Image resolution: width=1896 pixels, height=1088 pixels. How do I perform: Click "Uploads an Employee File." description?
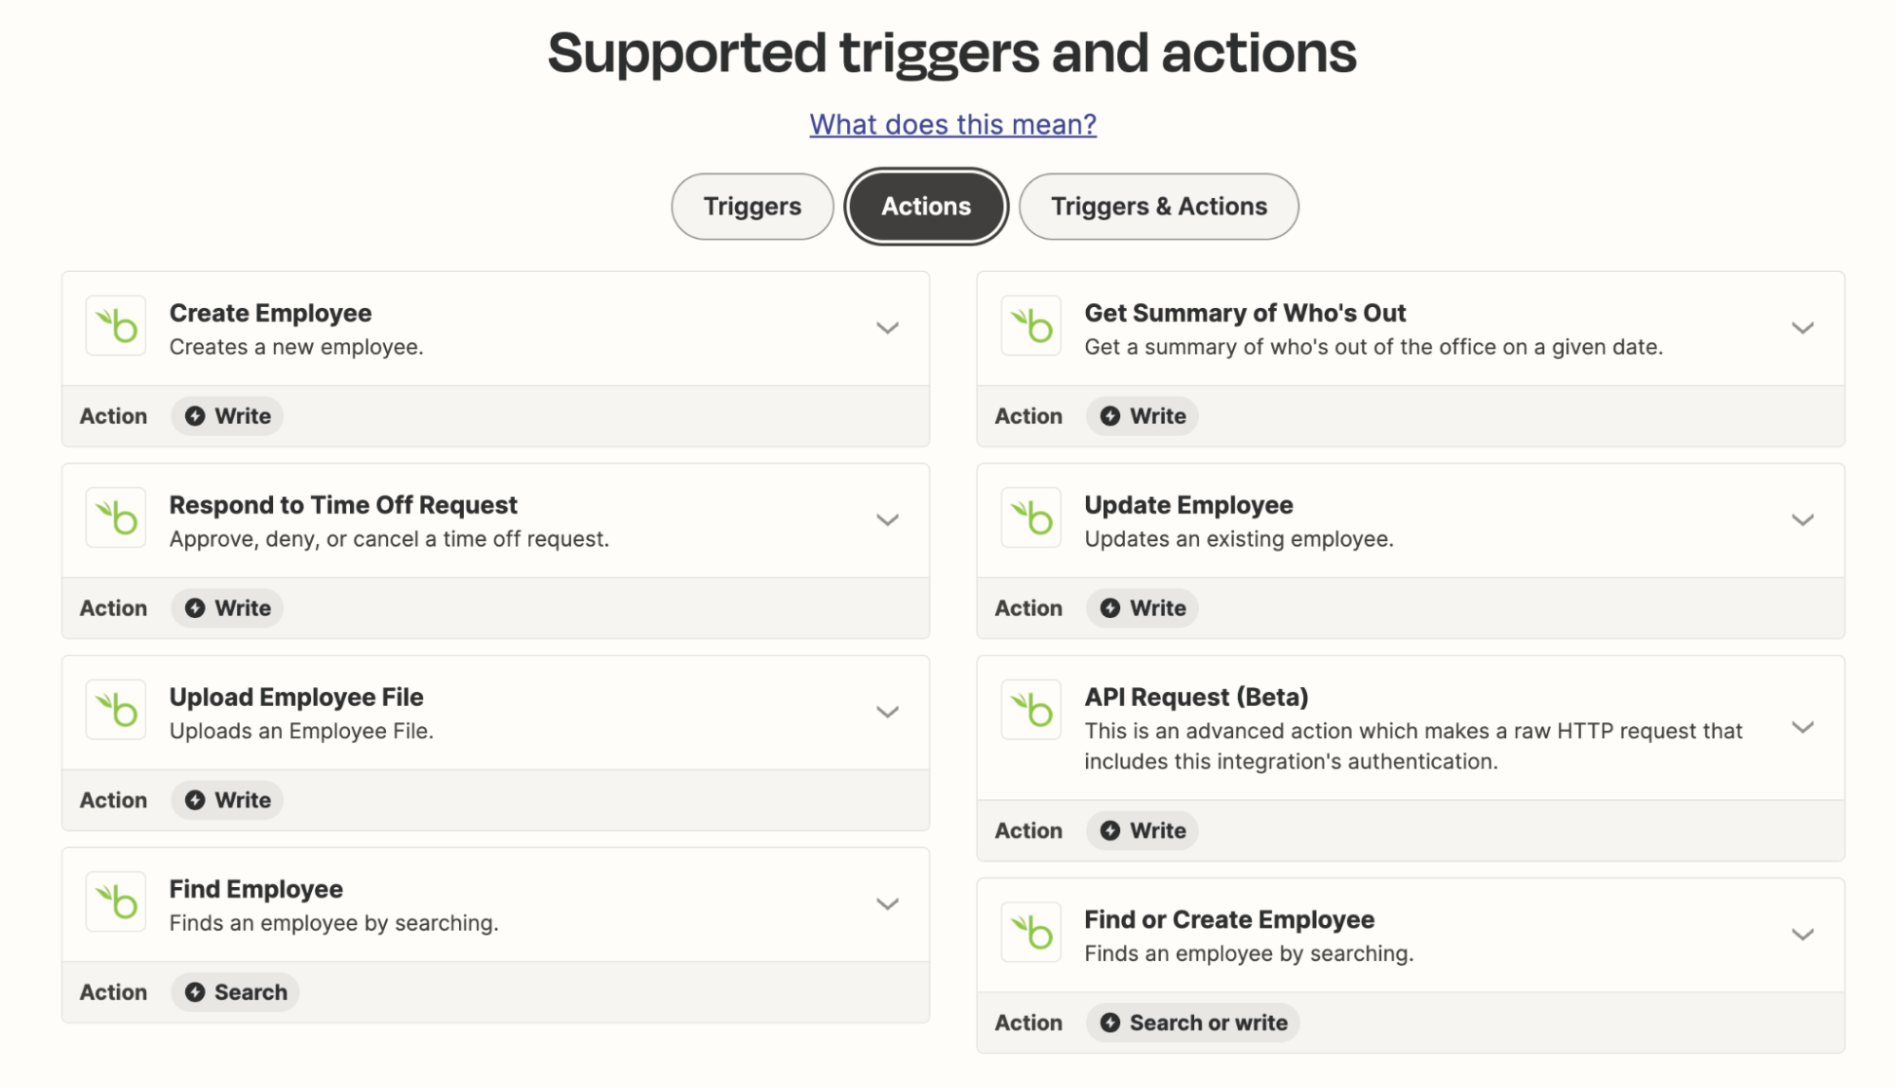[x=302, y=732]
